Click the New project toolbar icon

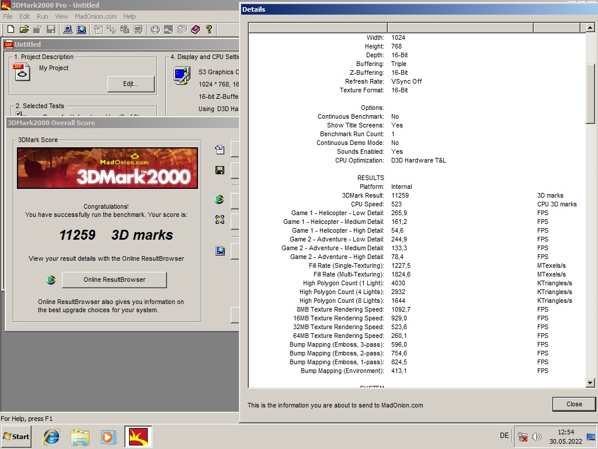click(11, 29)
